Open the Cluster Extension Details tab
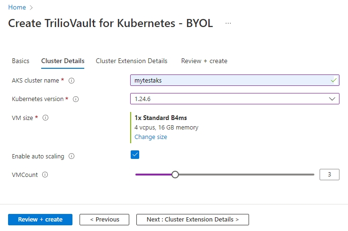348x231 pixels. click(131, 61)
